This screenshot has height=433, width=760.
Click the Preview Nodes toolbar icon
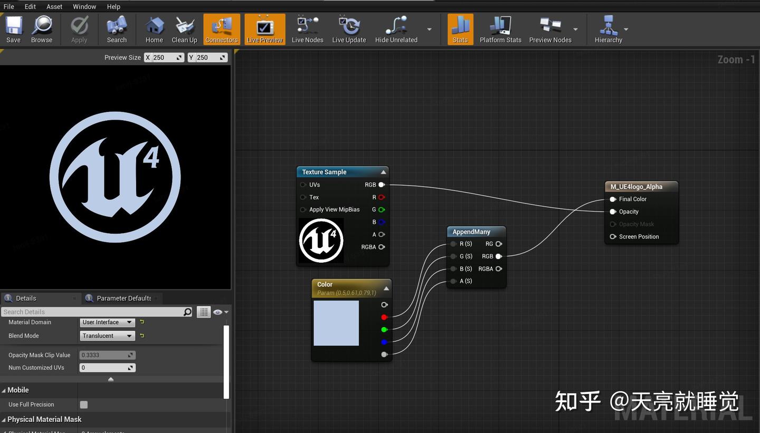(x=549, y=29)
